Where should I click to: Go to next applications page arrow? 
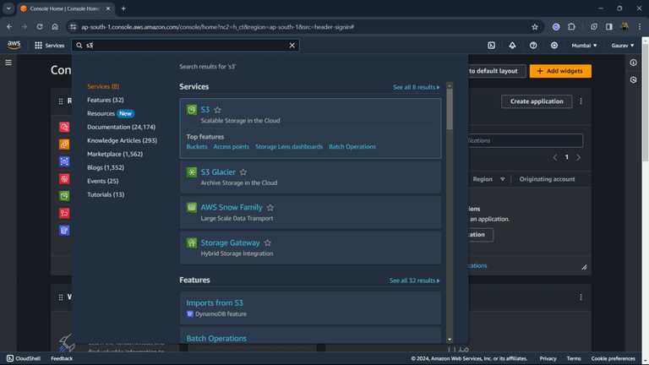[578, 158]
